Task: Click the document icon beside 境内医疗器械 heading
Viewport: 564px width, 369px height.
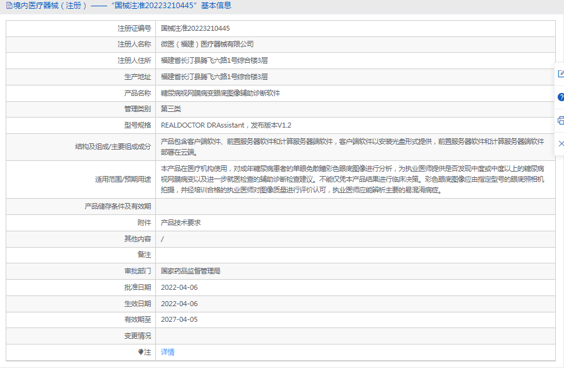Action: 8,6
